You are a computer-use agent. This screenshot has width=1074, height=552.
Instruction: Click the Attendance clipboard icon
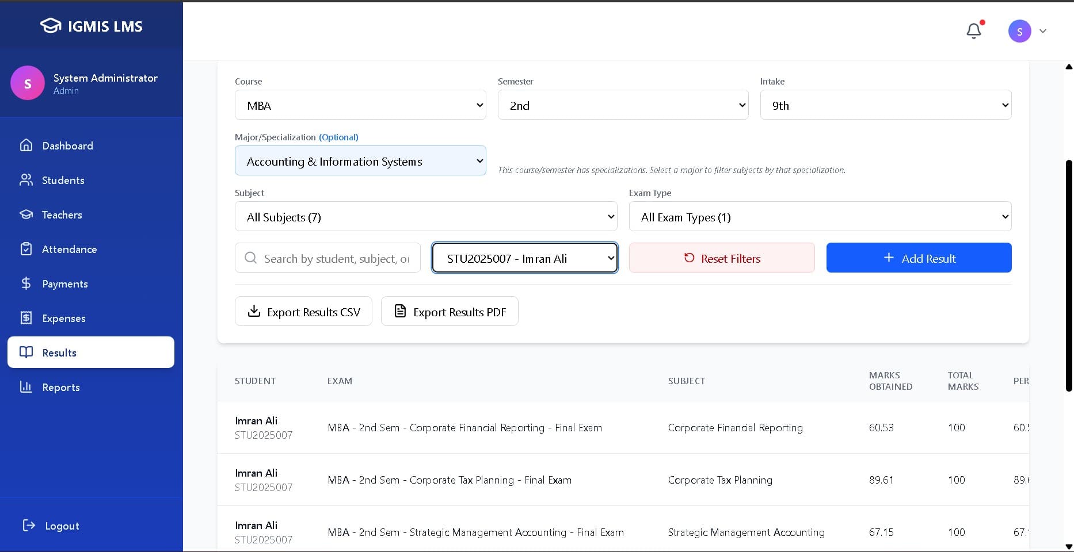26,249
